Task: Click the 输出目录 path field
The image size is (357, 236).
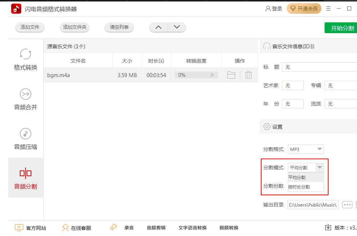Action: point(313,205)
